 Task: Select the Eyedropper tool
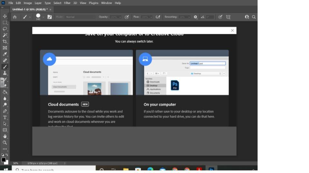(5, 54)
